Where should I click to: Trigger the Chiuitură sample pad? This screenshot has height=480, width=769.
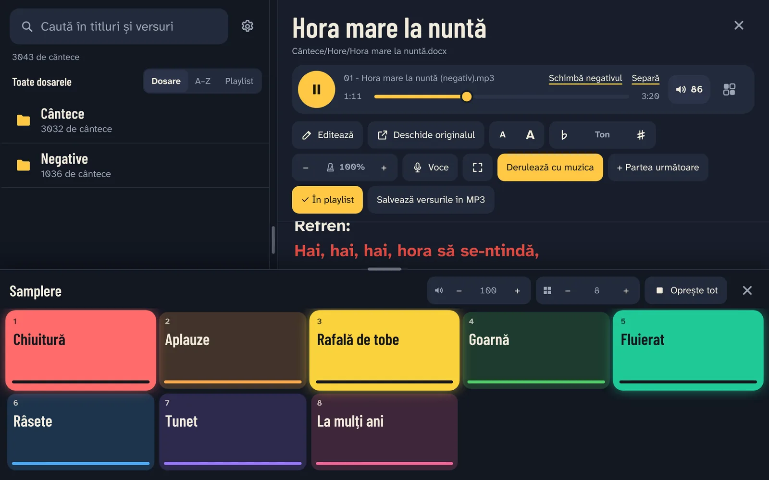pyautogui.click(x=81, y=350)
